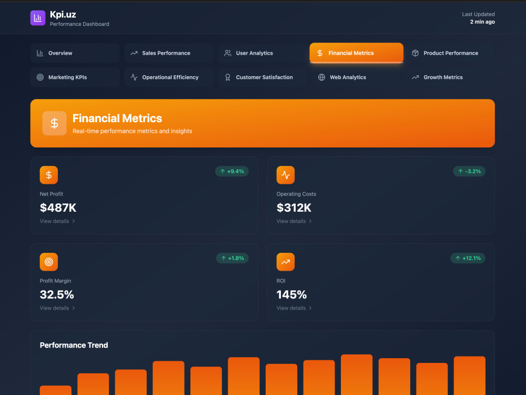The width and height of the screenshot is (526, 395).
Task: Select the Financial Metrics tab
Action: tap(356, 53)
